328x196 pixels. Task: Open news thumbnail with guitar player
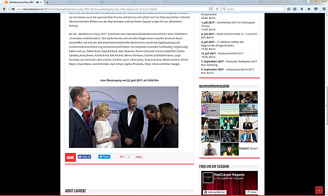click(x=249, y=97)
